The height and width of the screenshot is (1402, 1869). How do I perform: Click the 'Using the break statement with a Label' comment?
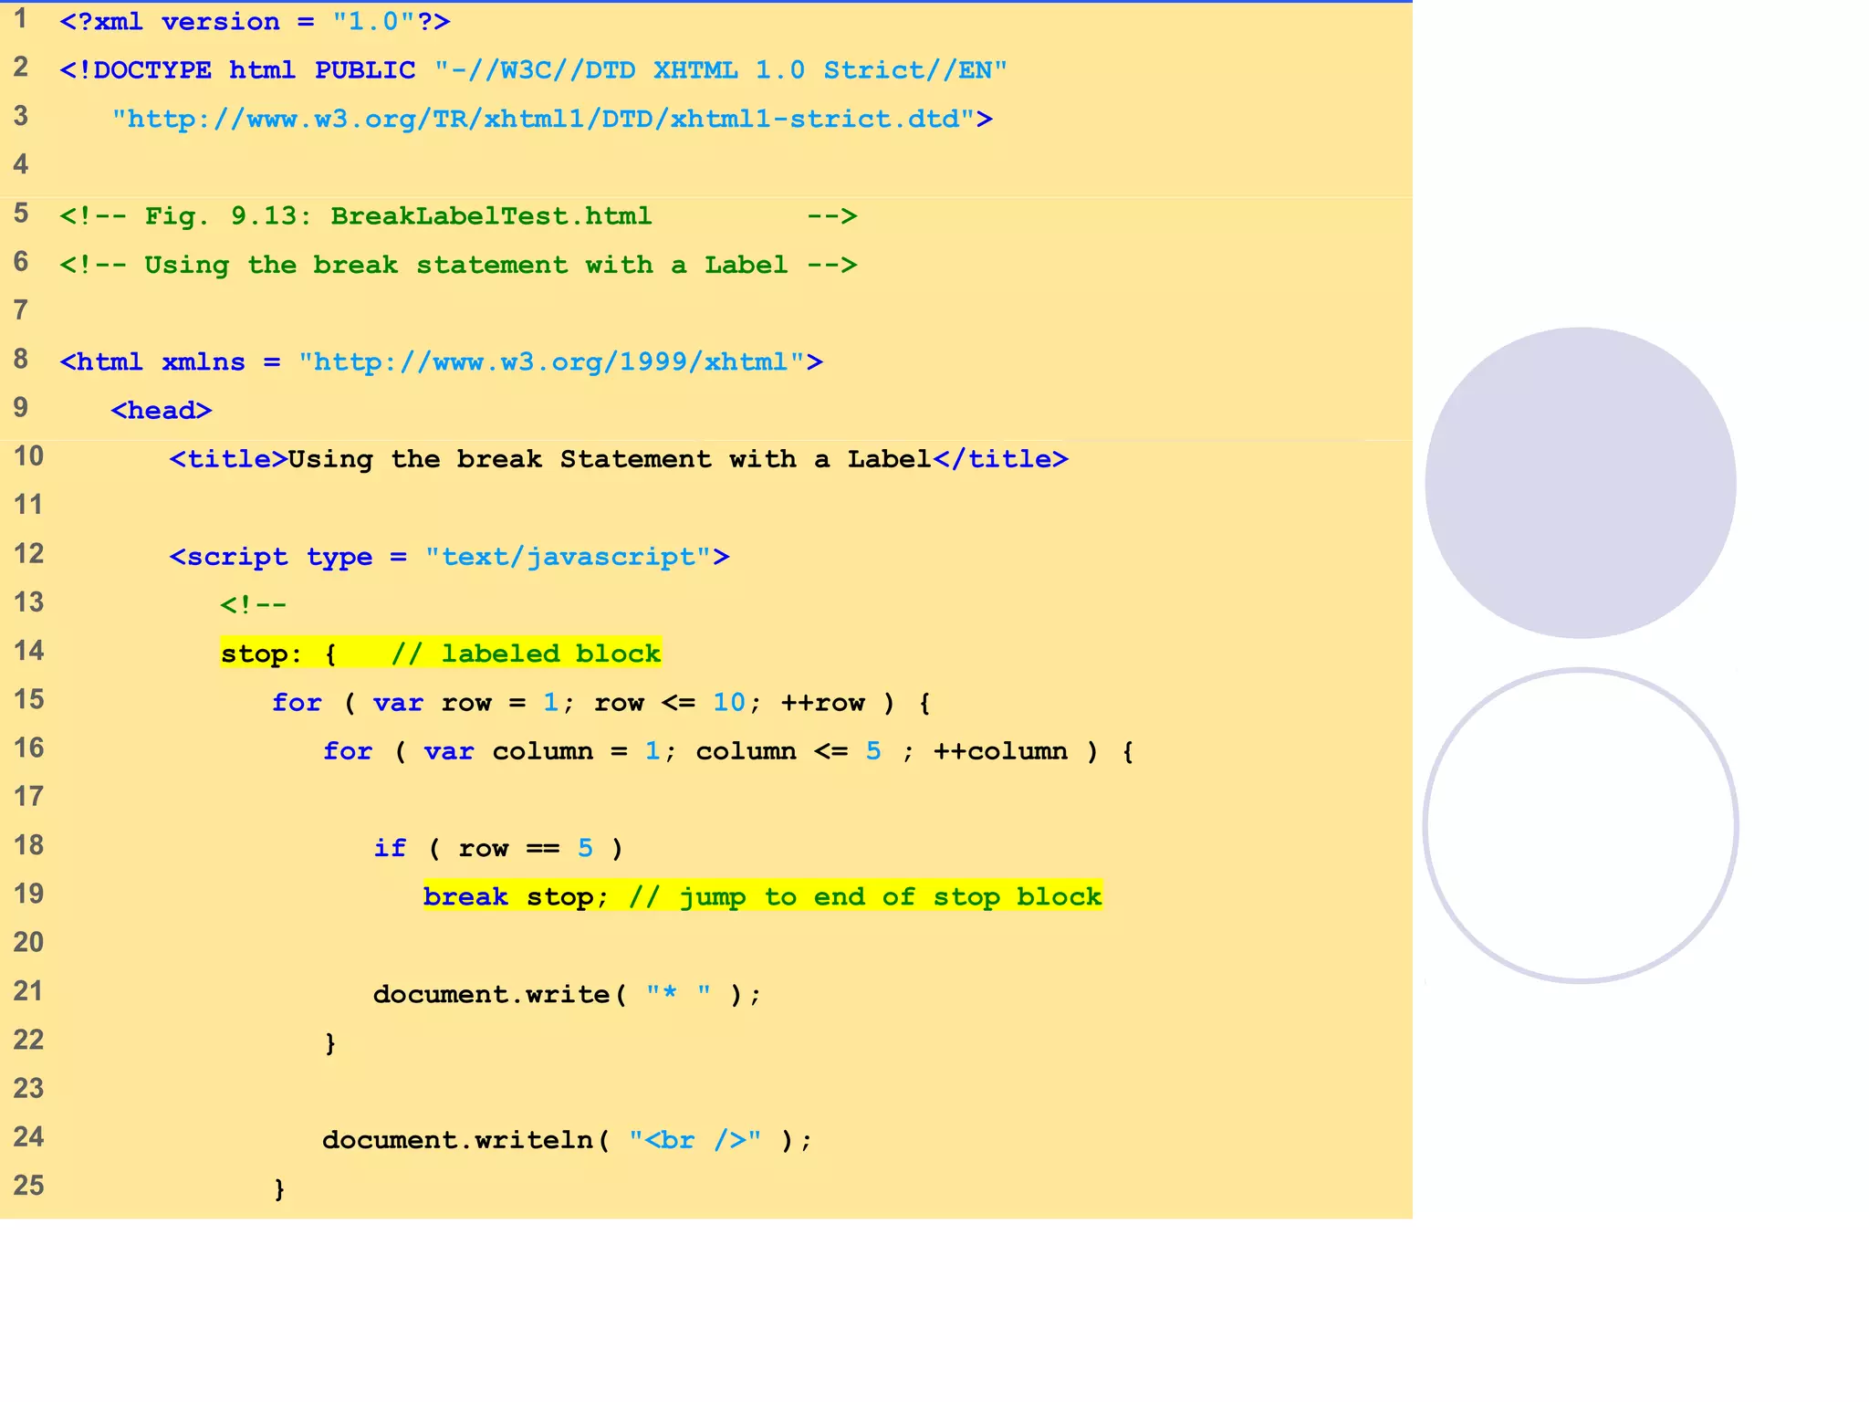point(458,266)
